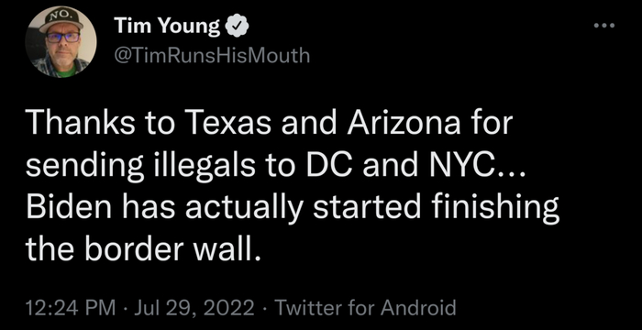Click the 12:24 PM timestamp
The width and height of the screenshot is (642, 330).
tap(71, 308)
